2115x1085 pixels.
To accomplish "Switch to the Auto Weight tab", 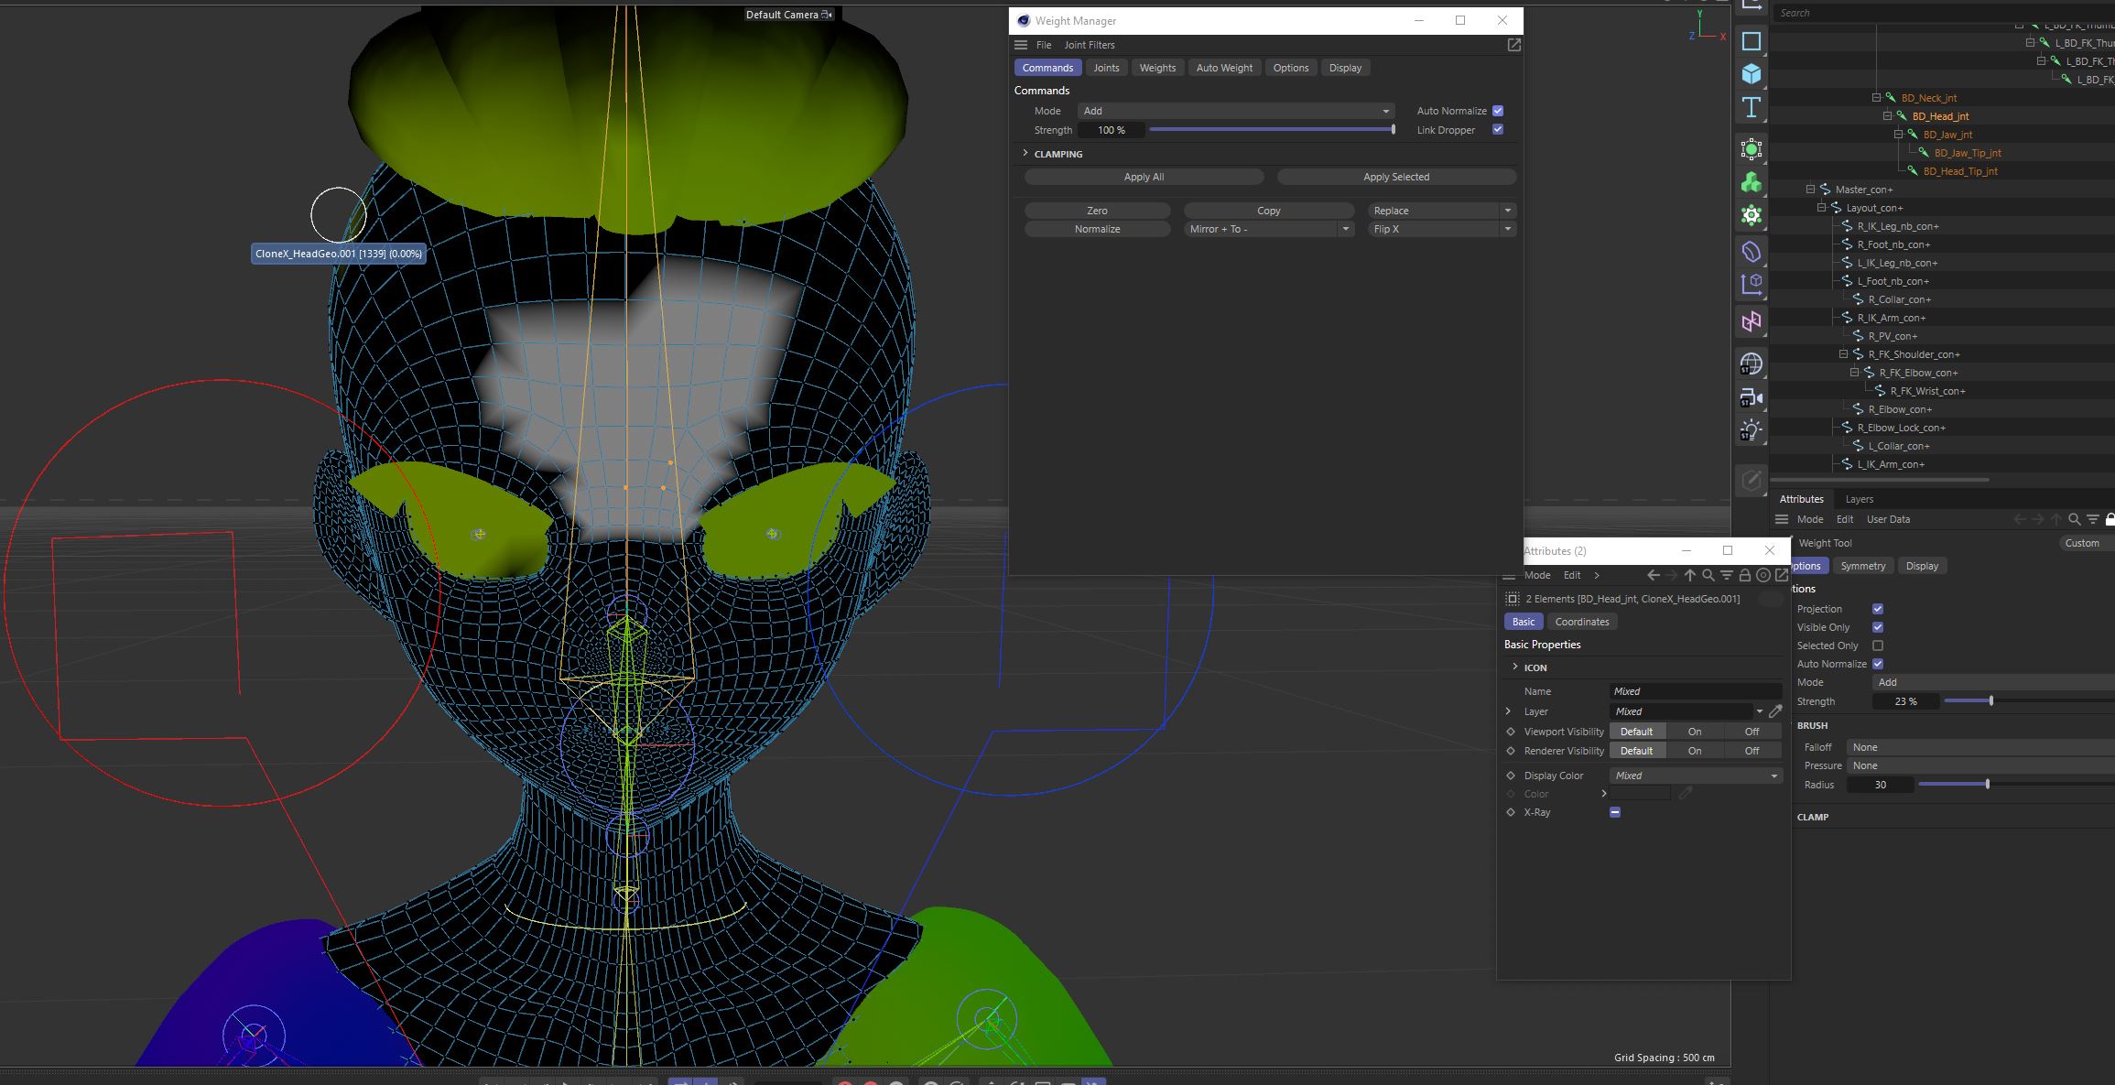I will click(x=1223, y=68).
